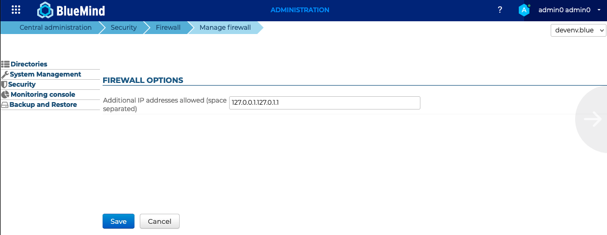This screenshot has height=235, width=607.
Task: Go to Central administration breadcrumb
Action: [55, 28]
